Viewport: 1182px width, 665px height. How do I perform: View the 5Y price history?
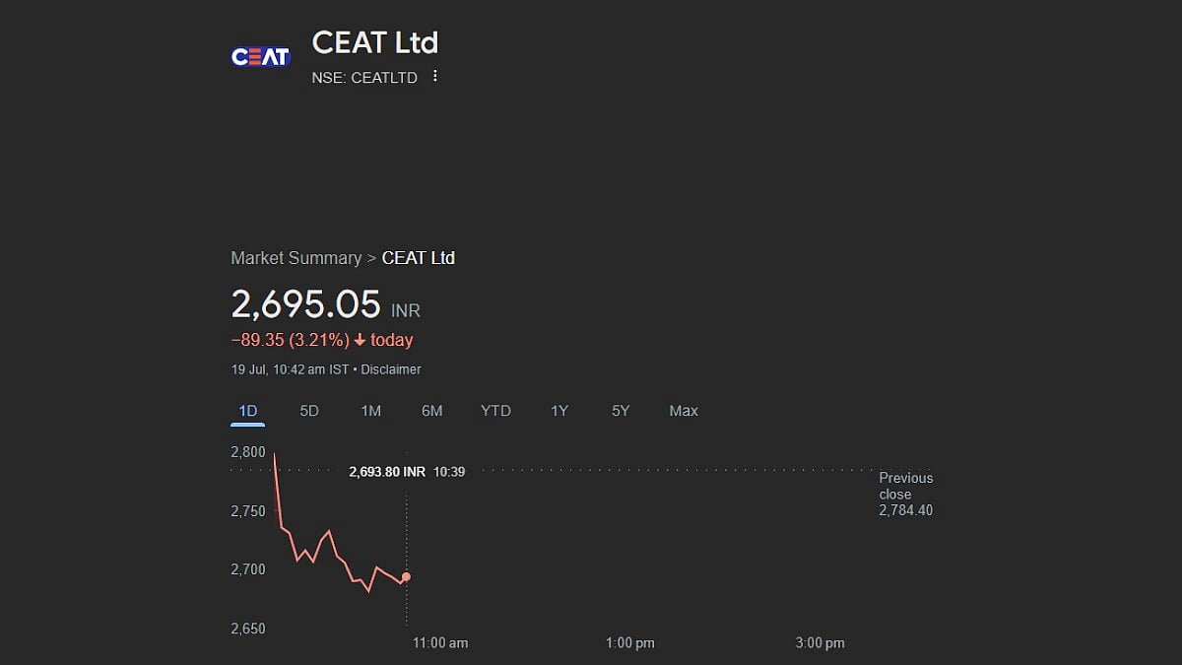621,411
